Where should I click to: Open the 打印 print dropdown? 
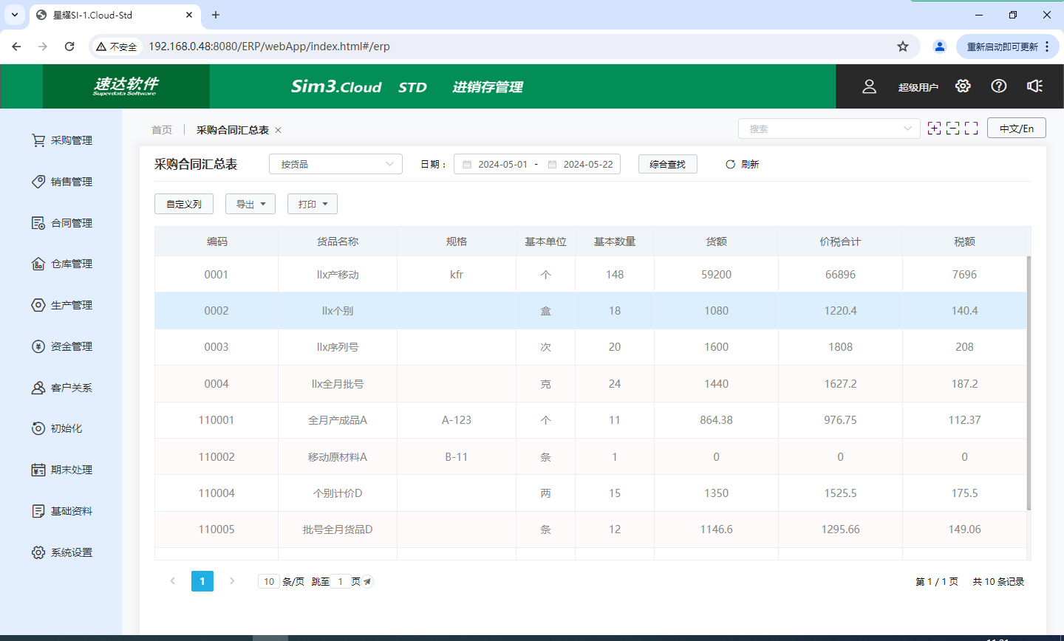pos(312,205)
